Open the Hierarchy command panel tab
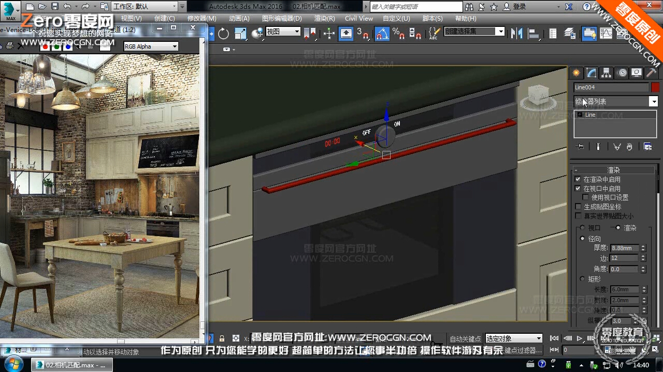The image size is (663, 372). 606,73
